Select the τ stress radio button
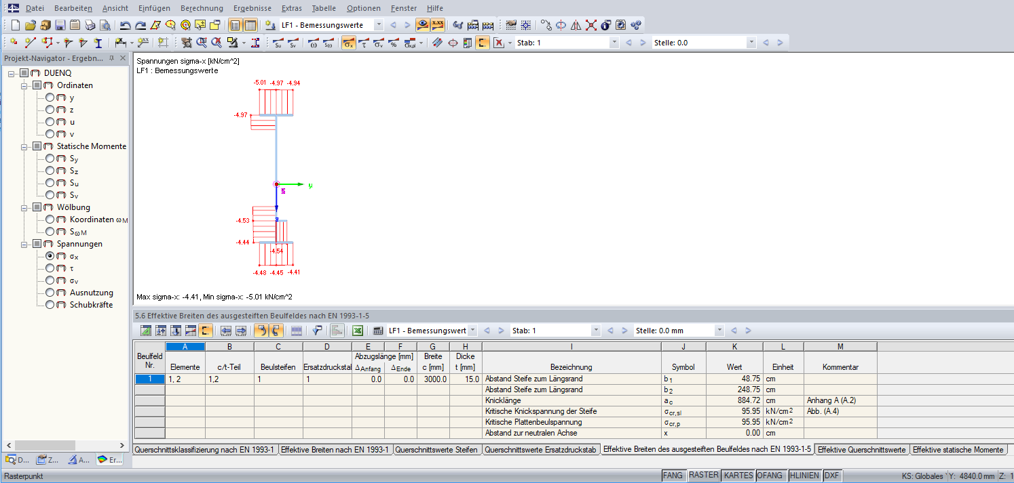Screen dimensions: 1014x483 50,268
